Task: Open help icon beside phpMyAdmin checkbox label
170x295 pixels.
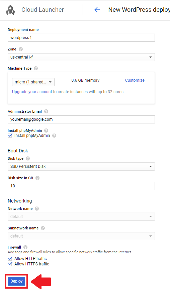Action: (x=54, y=136)
